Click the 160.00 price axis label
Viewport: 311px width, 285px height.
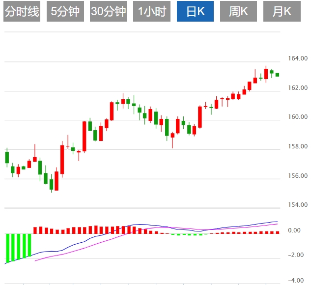click(298, 117)
